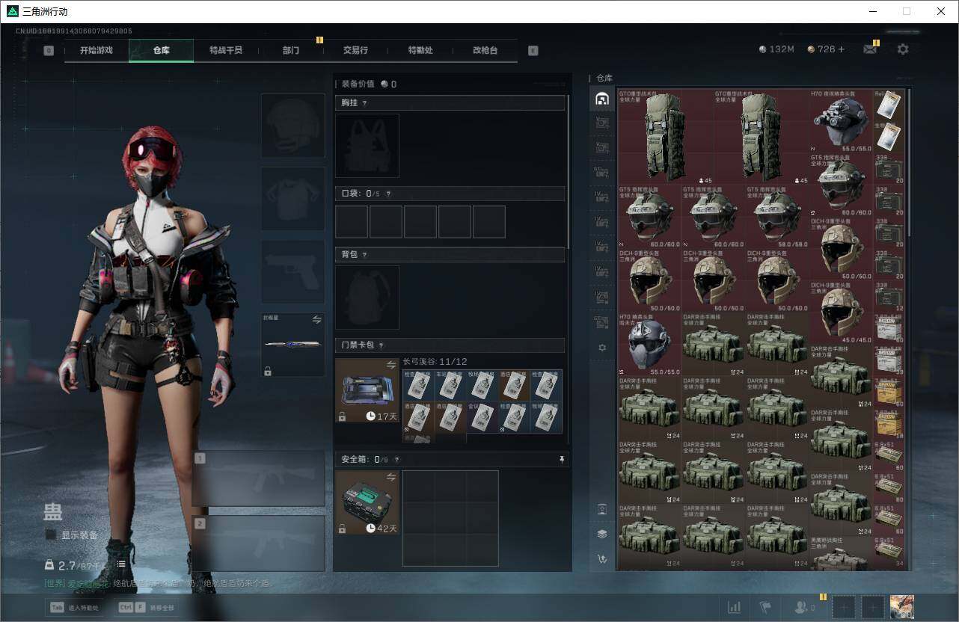Viewport: 959px width, 622px height.
Task: Click the stacked layers icon in warehouse sidebar
Action: (602, 534)
